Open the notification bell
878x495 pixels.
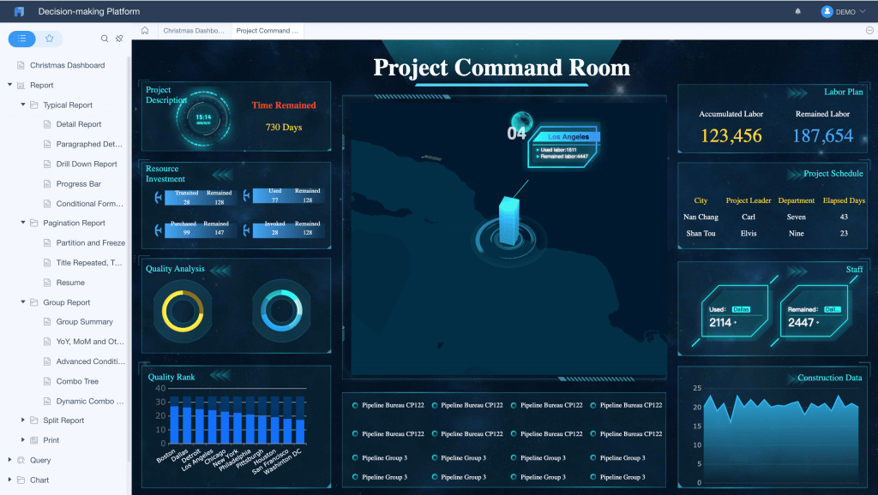coord(796,11)
